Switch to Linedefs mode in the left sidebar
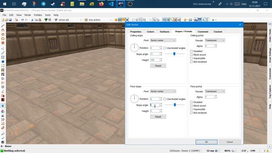 [x=3, y=53]
